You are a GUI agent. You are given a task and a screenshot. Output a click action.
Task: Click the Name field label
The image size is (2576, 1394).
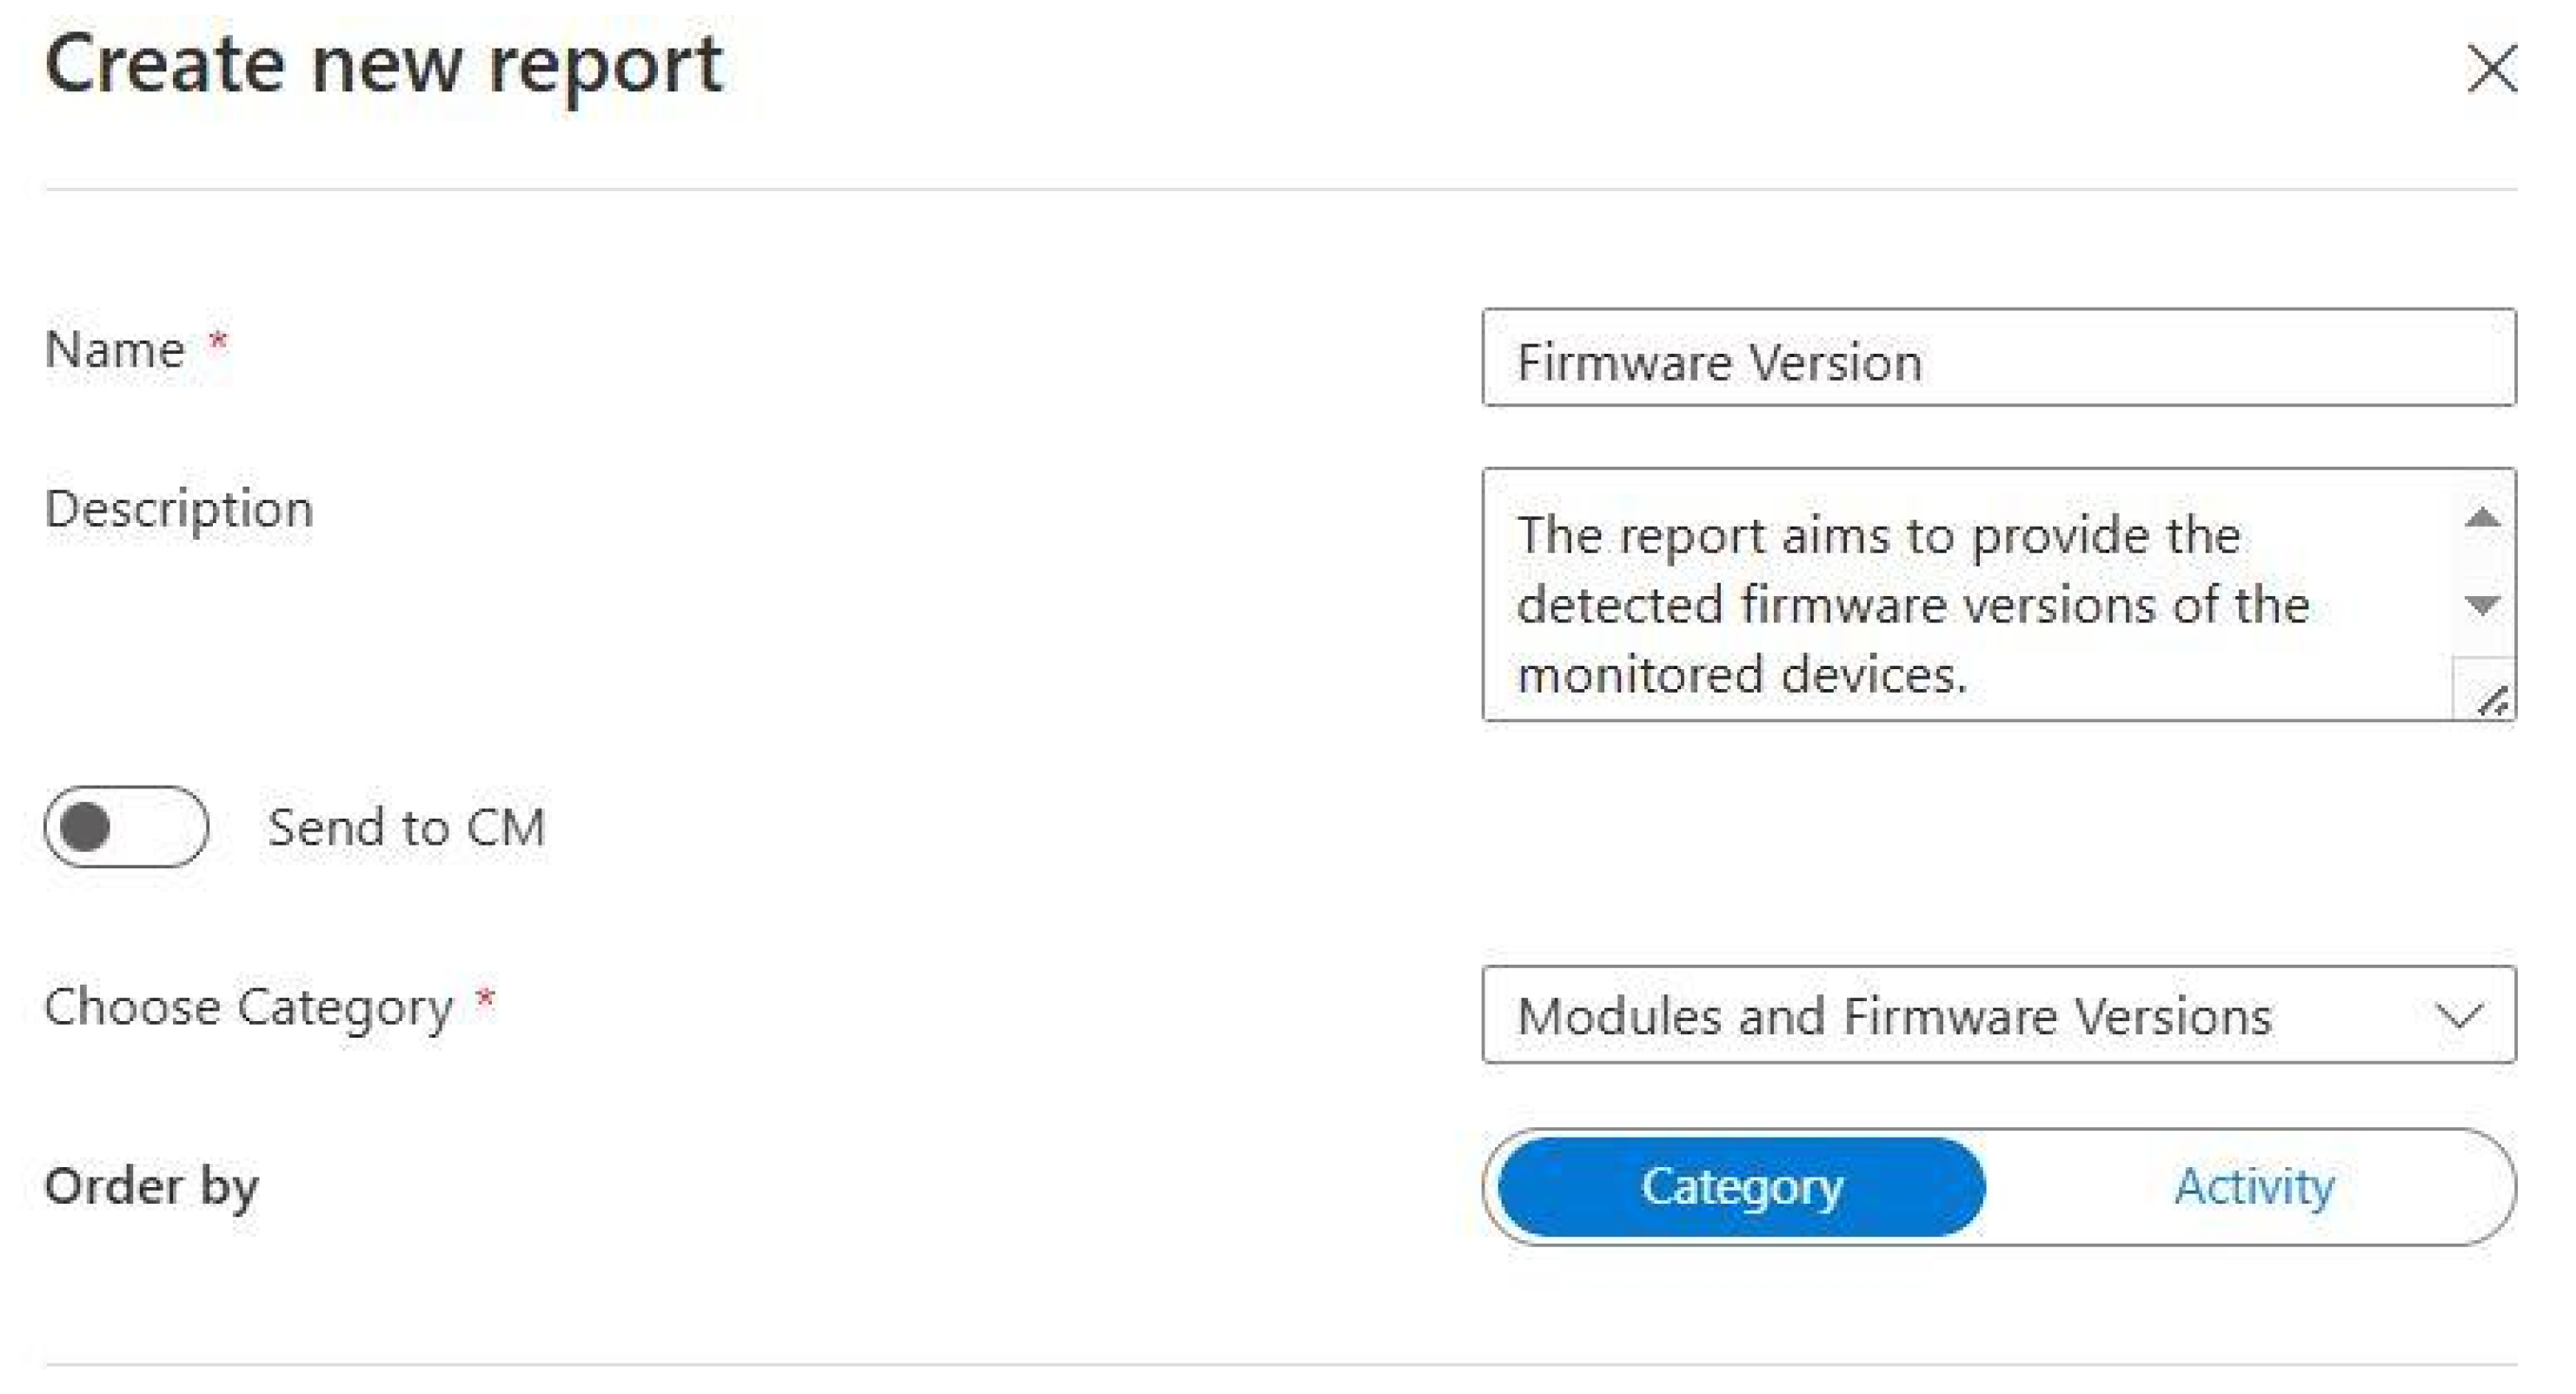[x=115, y=350]
